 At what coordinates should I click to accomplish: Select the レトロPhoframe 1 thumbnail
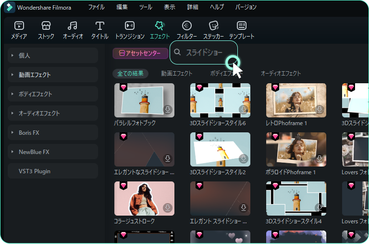click(x=296, y=100)
